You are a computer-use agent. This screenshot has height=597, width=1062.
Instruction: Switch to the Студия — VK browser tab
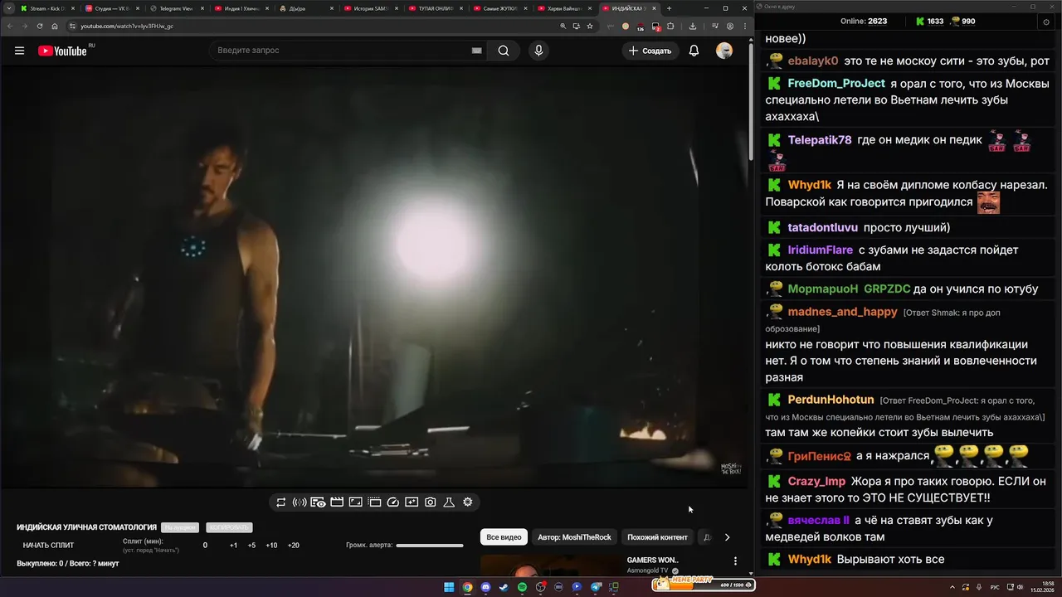[112, 8]
